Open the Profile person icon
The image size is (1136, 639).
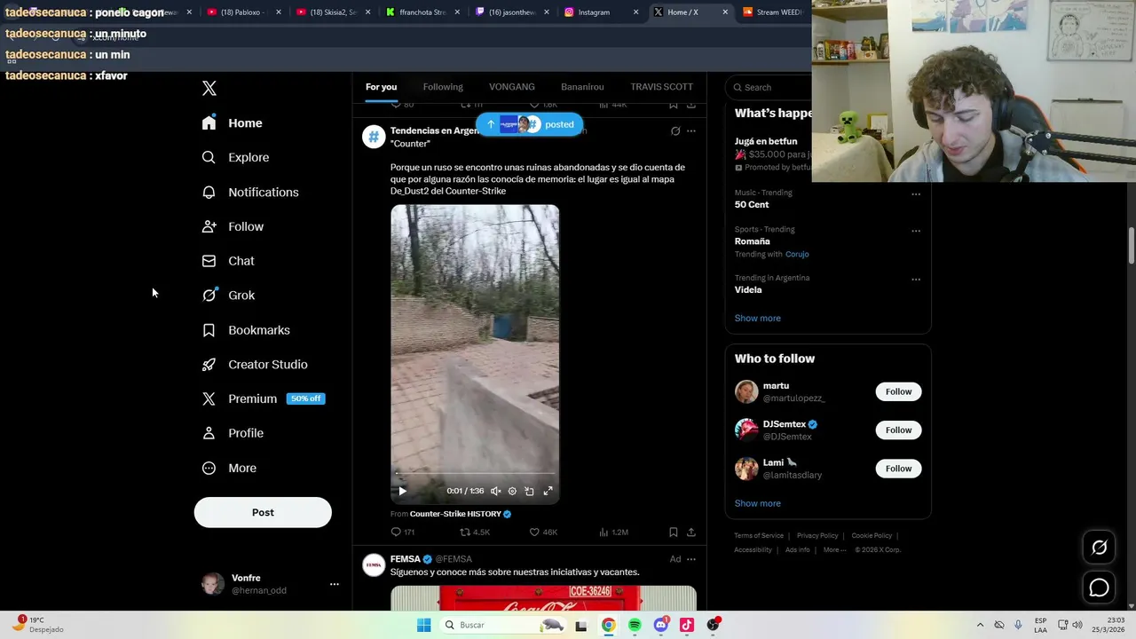[x=209, y=433]
